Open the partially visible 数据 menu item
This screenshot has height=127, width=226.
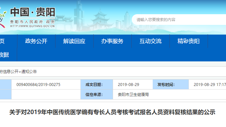5,55
